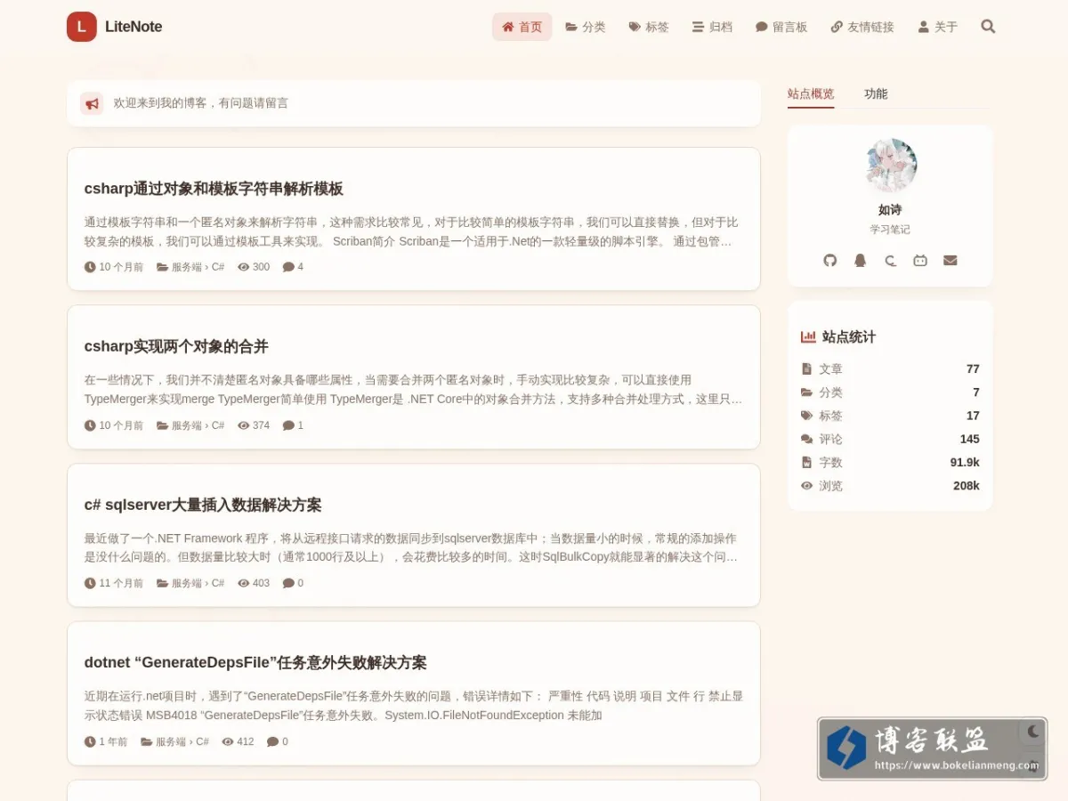This screenshot has width=1068, height=801.
Task: Click the 标签 17 statistics row
Action: point(890,416)
